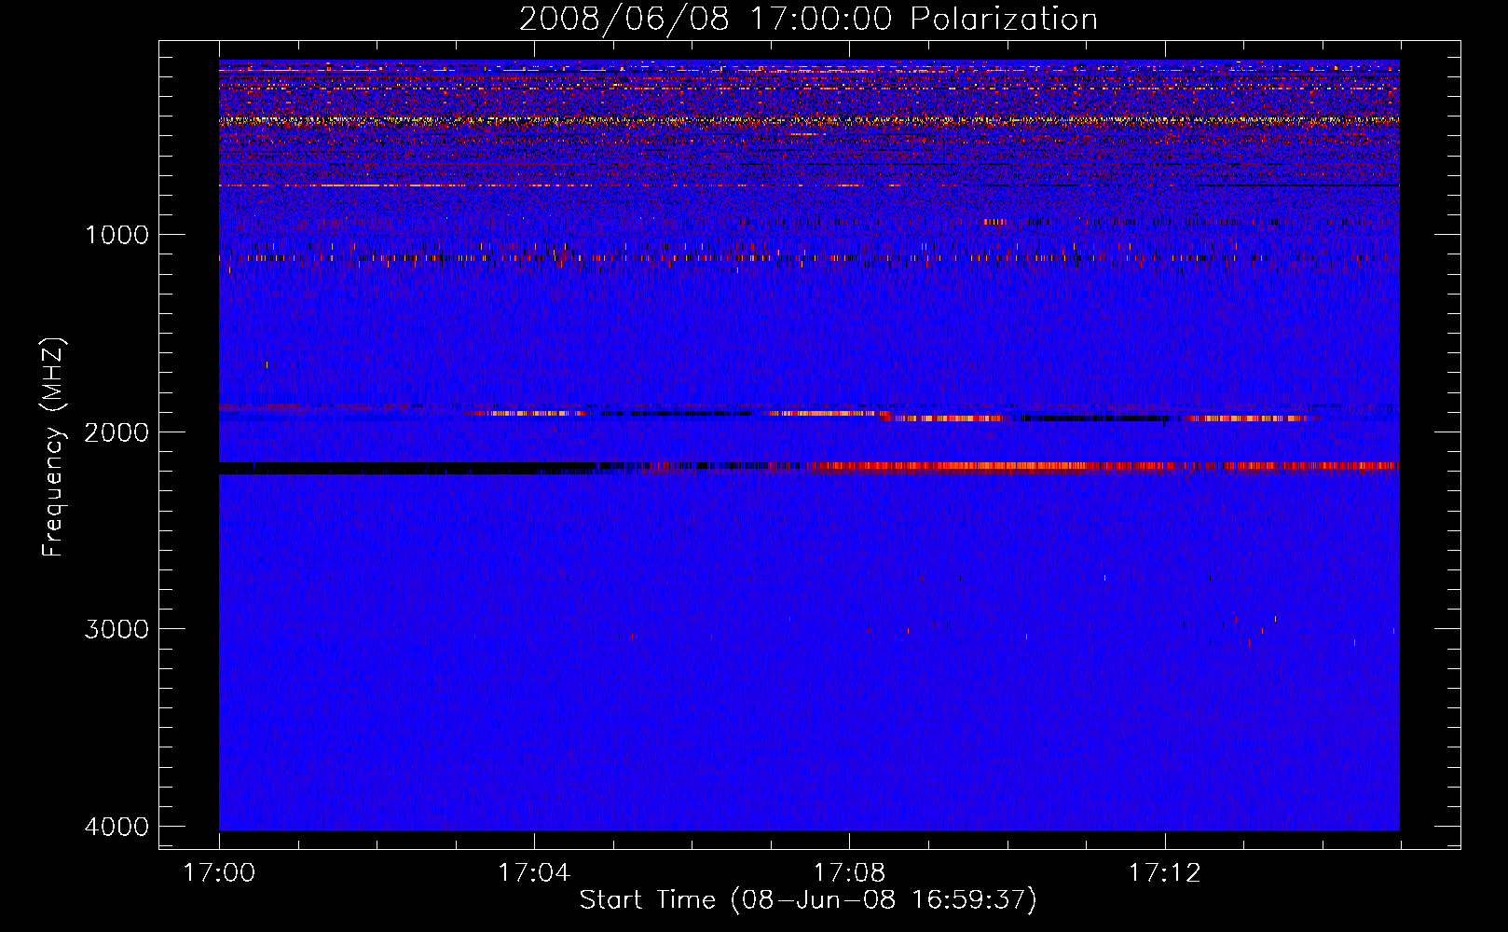Click the 17:08 time tick label

849,873
